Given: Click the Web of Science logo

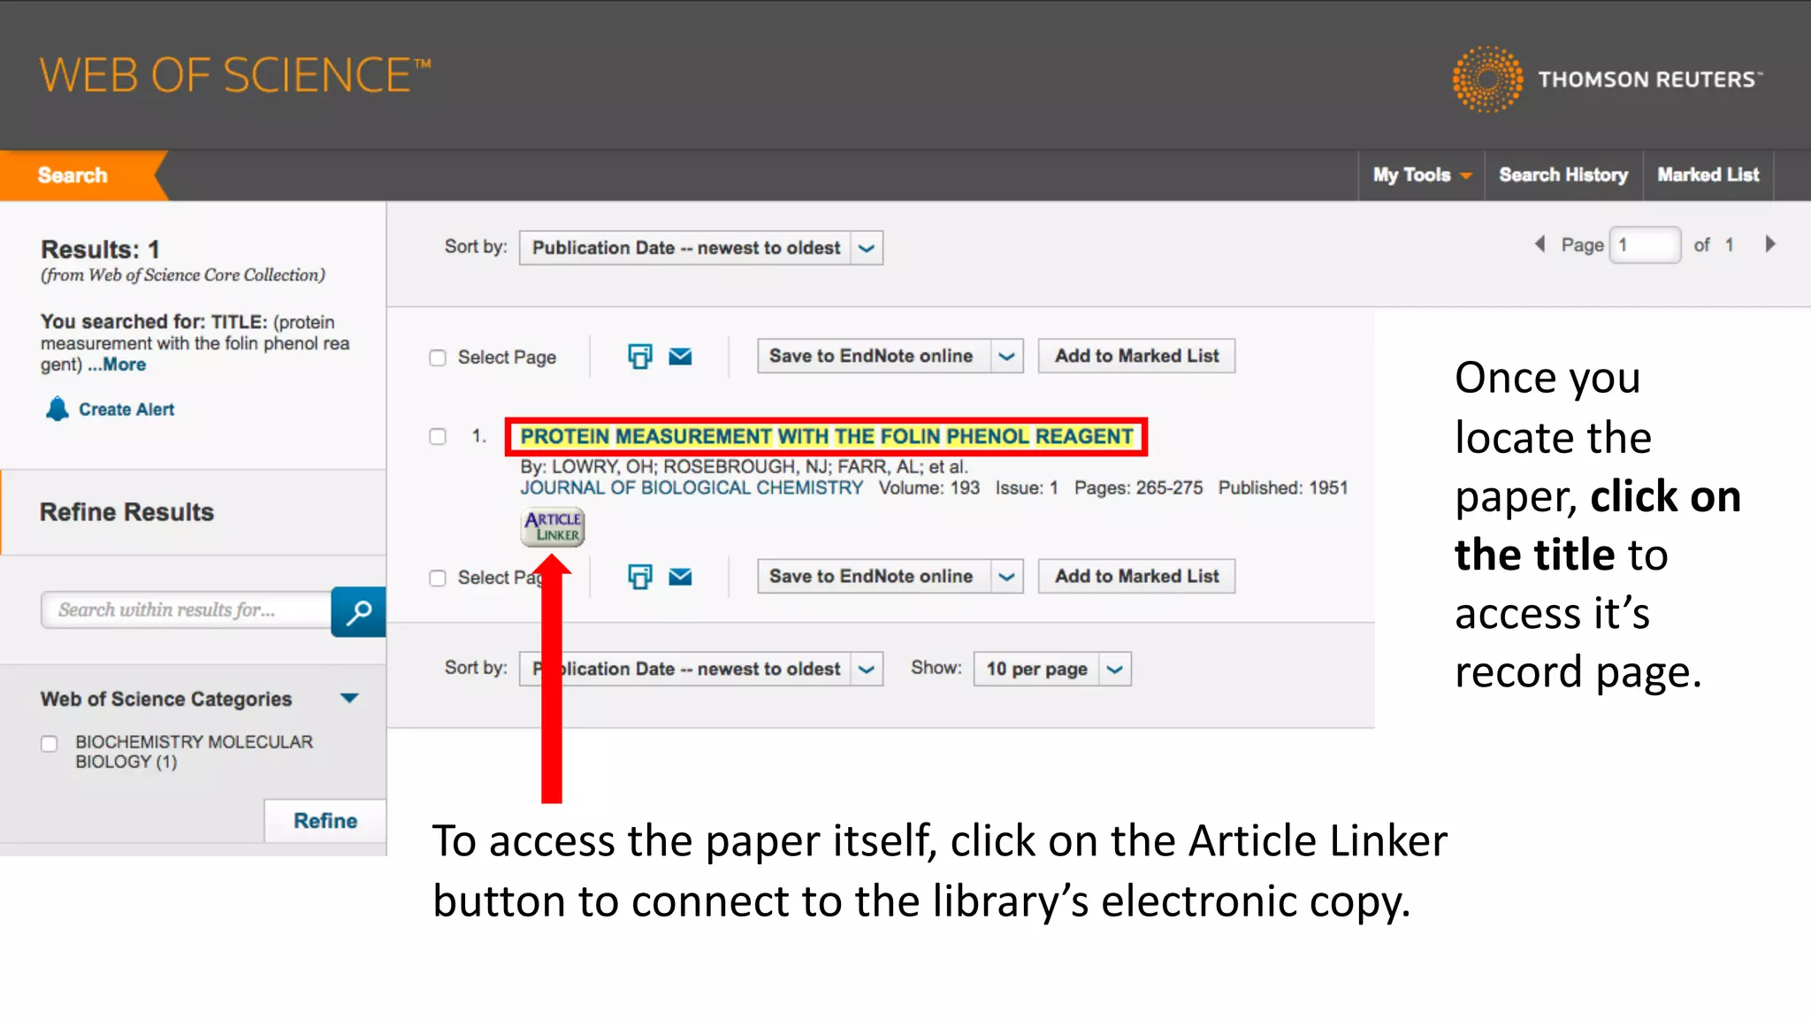Looking at the screenshot, I should pyautogui.click(x=235, y=75).
